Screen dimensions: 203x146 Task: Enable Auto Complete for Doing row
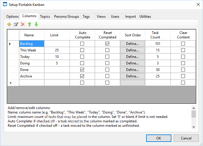click(x=82, y=63)
